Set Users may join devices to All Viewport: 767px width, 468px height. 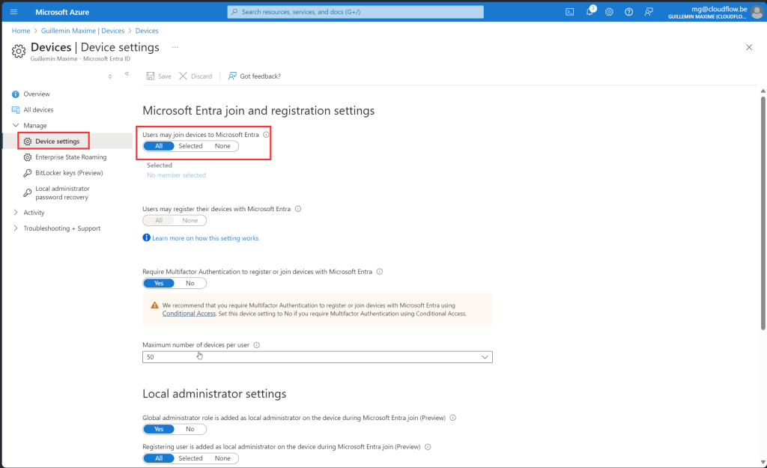pos(159,146)
